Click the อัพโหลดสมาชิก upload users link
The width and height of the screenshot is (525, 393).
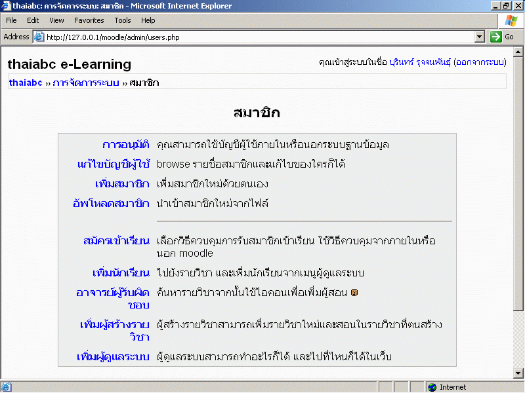(x=111, y=204)
